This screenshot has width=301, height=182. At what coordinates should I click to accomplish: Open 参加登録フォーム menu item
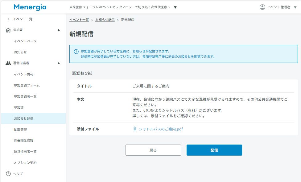[x=27, y=85]
